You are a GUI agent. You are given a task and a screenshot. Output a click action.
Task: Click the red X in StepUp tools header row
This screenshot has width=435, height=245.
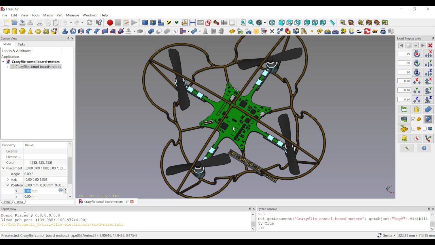430,46
